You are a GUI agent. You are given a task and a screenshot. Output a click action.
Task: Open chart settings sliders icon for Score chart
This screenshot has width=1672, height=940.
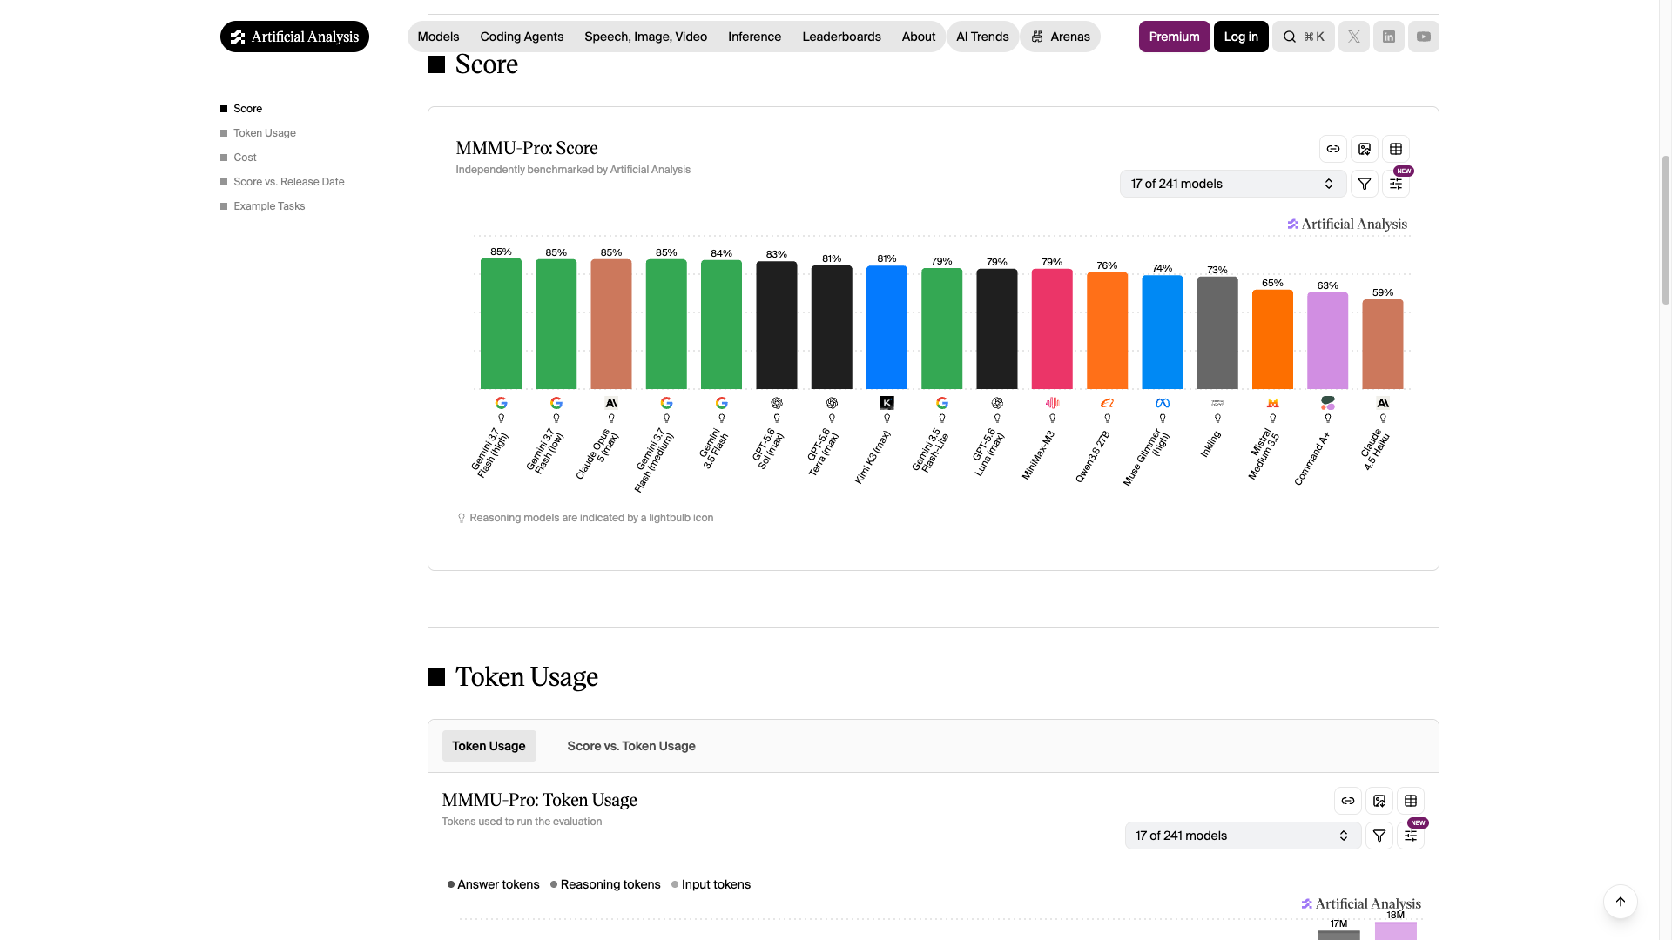(1395, 184)
